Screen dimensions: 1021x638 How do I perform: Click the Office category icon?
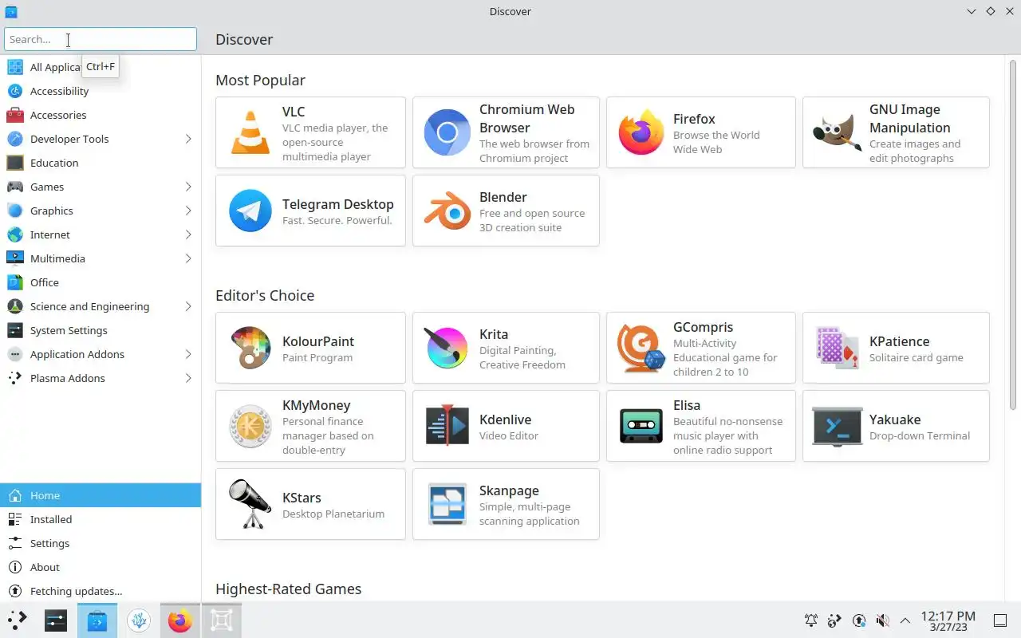15,282
